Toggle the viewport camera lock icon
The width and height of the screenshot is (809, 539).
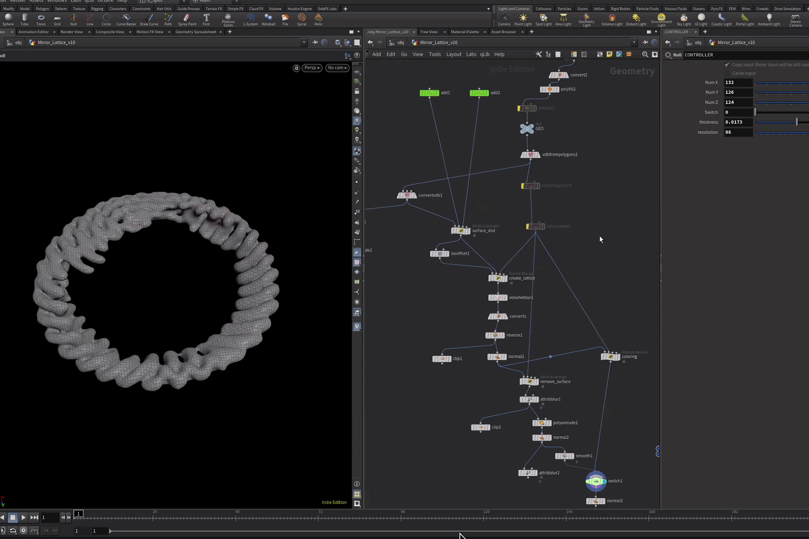296,68
